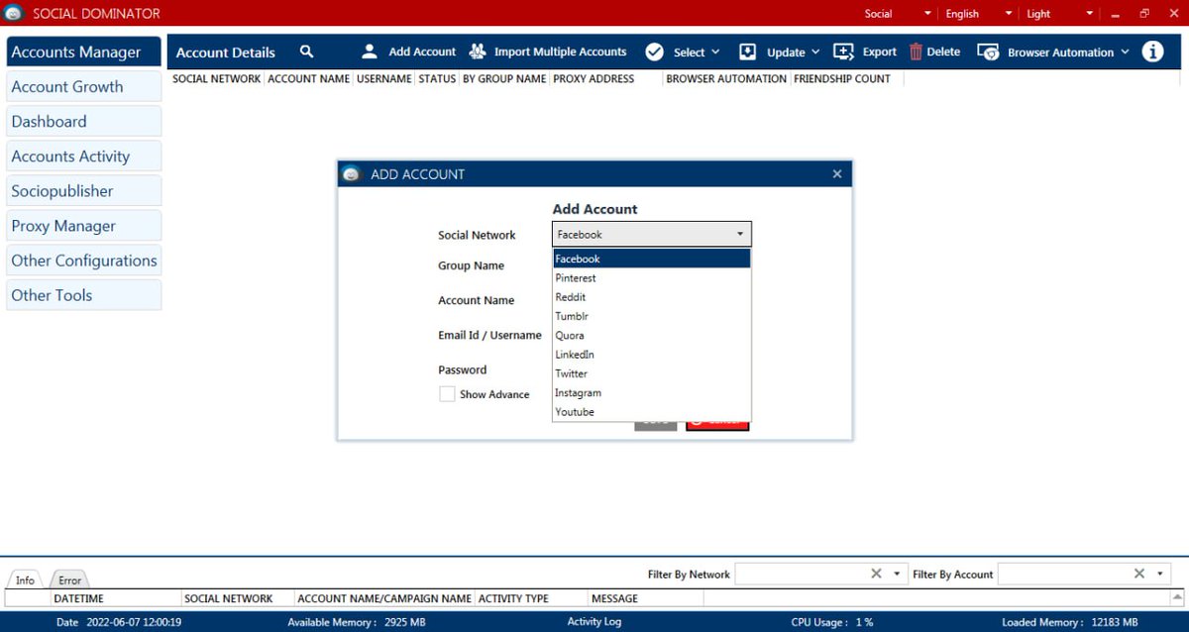This screenshot has width=1189, height=632.
Task: Click the BY GROUP NAME column header
Action: 504,78
